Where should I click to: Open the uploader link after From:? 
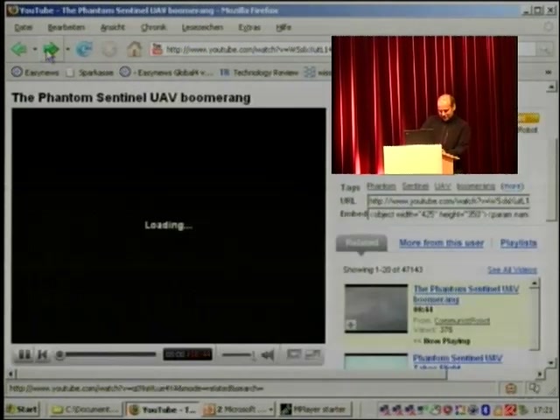coord(462,321)
